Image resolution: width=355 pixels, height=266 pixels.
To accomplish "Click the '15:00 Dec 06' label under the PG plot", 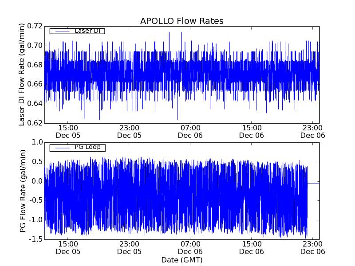I will point(252,248).
